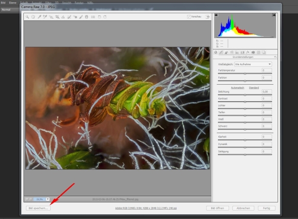Viewport: 298px width, 219px height.
Task: Select the Zoom tool in the toolbar
Action: [27, 17]
